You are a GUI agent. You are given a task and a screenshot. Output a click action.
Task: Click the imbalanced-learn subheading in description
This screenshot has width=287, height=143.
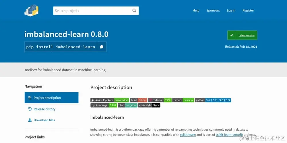pos(107,117)
